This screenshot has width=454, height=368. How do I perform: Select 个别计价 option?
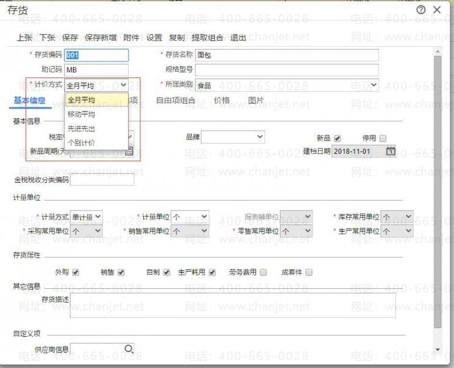click(x=97, y=142)
